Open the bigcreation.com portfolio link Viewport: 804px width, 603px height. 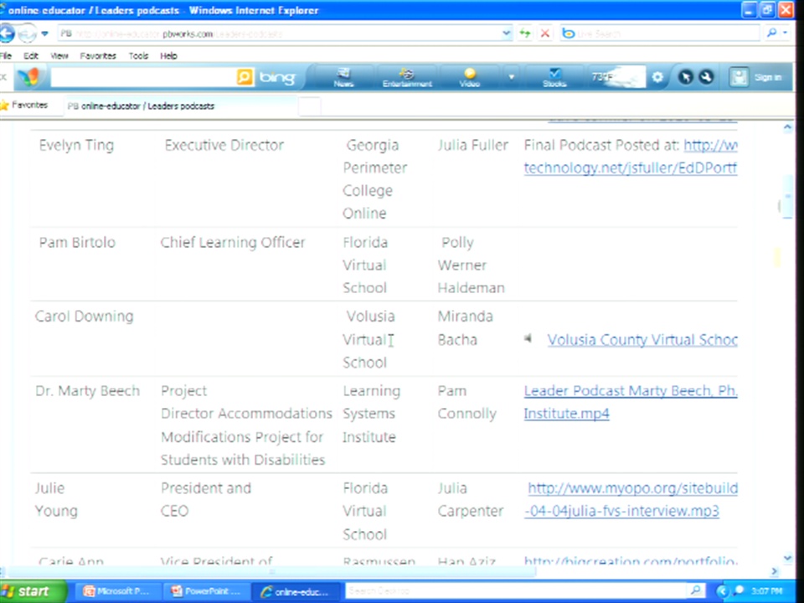630,561
